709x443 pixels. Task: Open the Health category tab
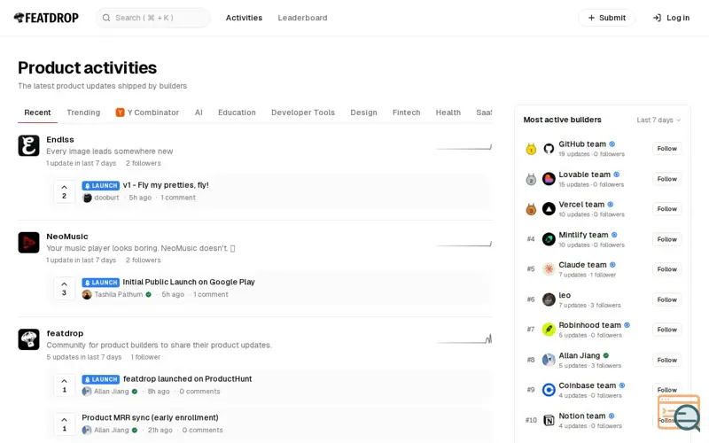pos(448,113)
